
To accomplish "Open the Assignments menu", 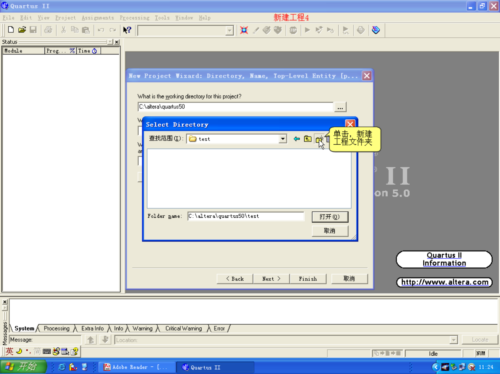I will coord(98,18).
